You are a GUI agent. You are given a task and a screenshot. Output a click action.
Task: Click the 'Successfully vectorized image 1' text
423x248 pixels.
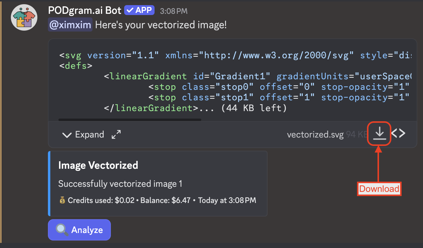coord(120,183)
